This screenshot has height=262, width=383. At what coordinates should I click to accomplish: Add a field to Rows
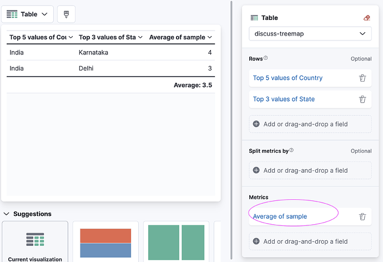click(305, 124)
